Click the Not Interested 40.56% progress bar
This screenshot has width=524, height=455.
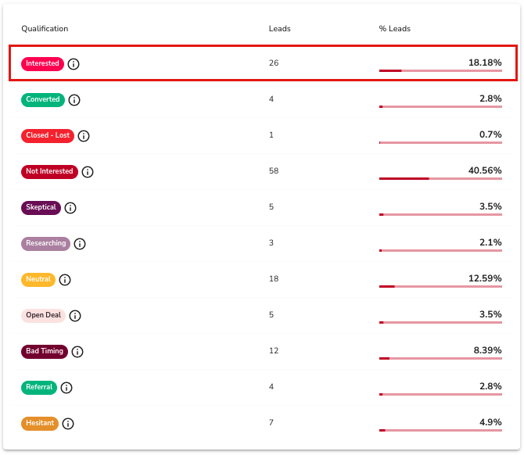(x=440, y=178)
